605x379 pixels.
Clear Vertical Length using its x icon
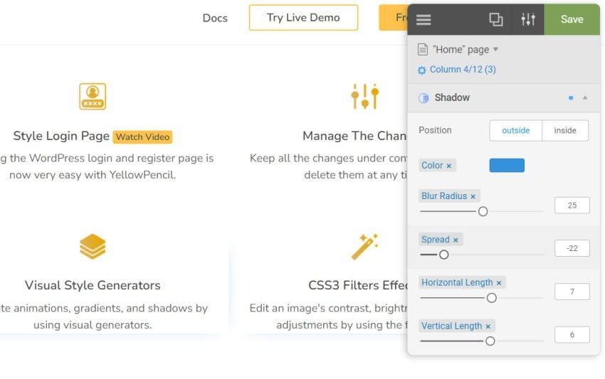(488, 326)
